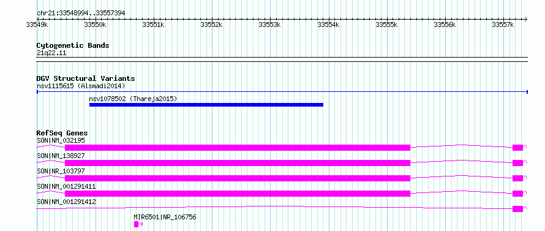The width and height of the screenshot is (545, 231).
Task: Click the nsv1115615 thin variant span line
Action: coord(282,92)
